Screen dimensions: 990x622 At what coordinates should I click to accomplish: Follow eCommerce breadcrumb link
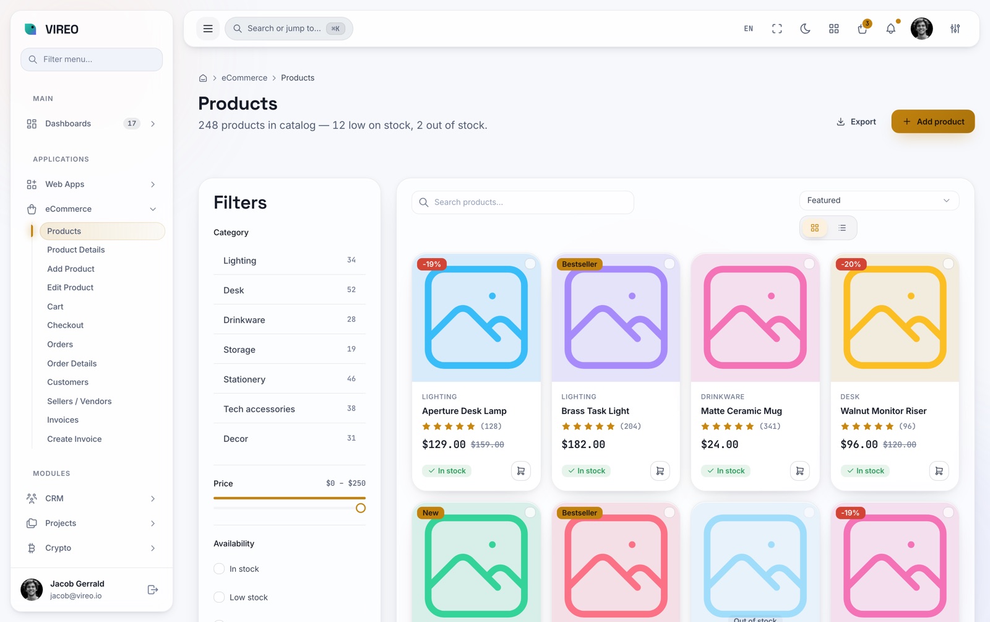click(244, 78)
